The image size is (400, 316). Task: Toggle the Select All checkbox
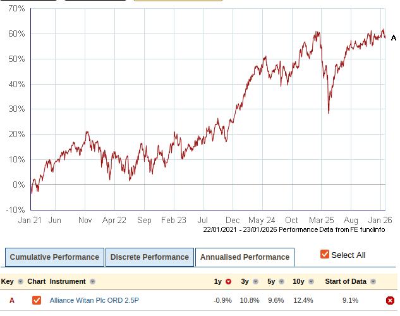(325, 255)
